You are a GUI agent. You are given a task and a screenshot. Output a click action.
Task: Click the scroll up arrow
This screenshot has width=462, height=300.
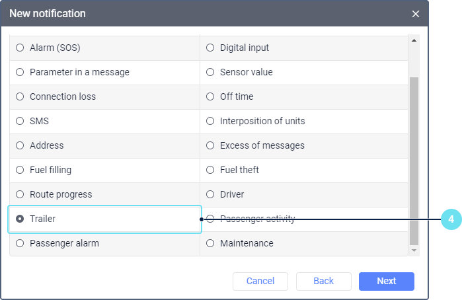point(414,40)
